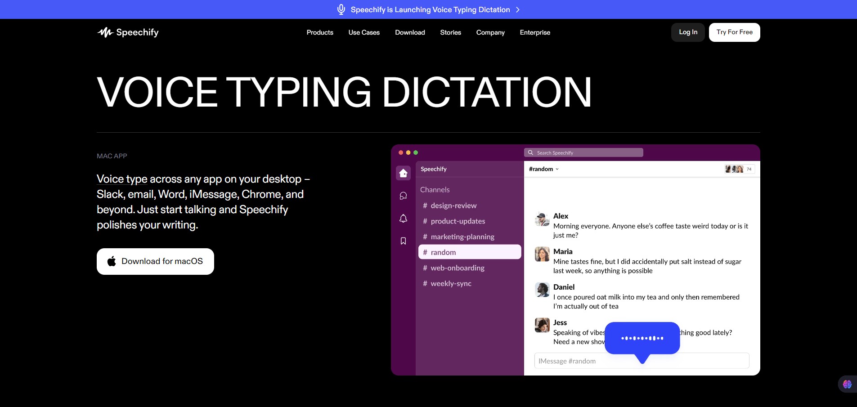The height and width of the screenshot is (407, 857).
Task: Click the Apple logo on download button
Action: point(112,261)
